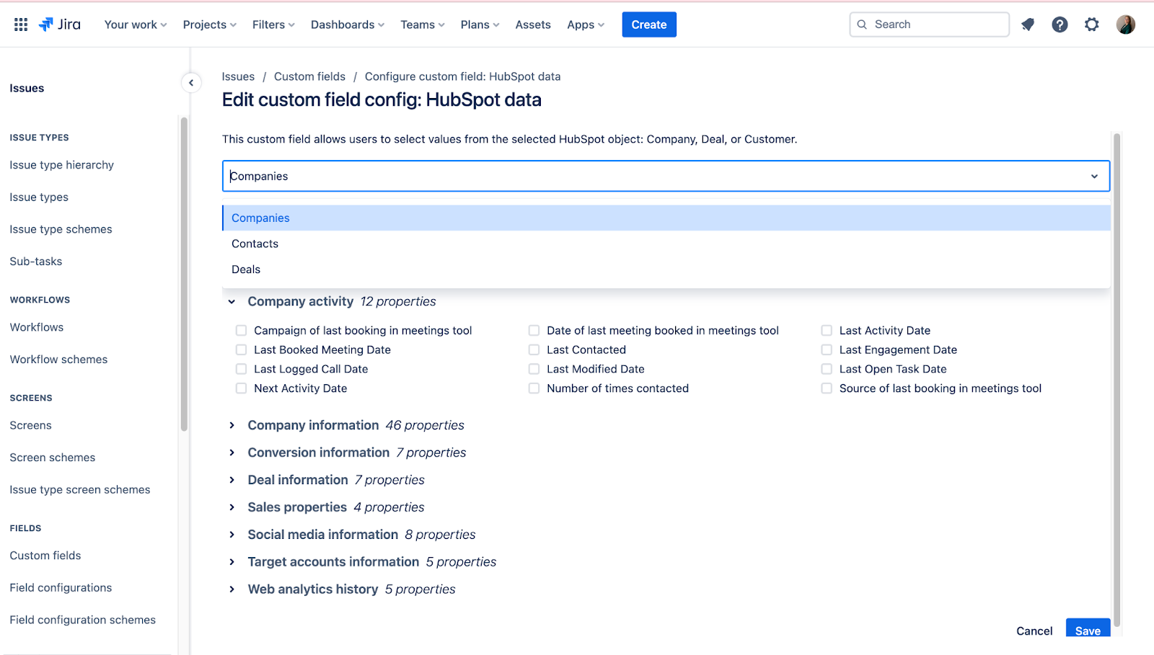Check Number of times contacted

coord(534,388)
